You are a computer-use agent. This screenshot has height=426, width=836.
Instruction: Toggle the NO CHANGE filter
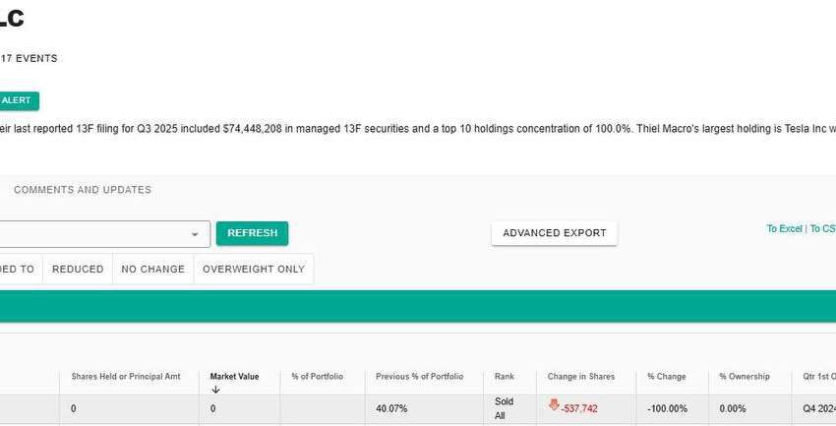pos(152,270)
